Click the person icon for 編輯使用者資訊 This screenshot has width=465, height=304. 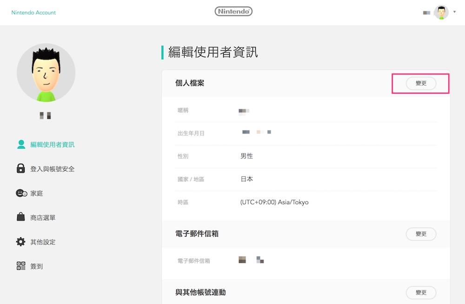[21, 144]
